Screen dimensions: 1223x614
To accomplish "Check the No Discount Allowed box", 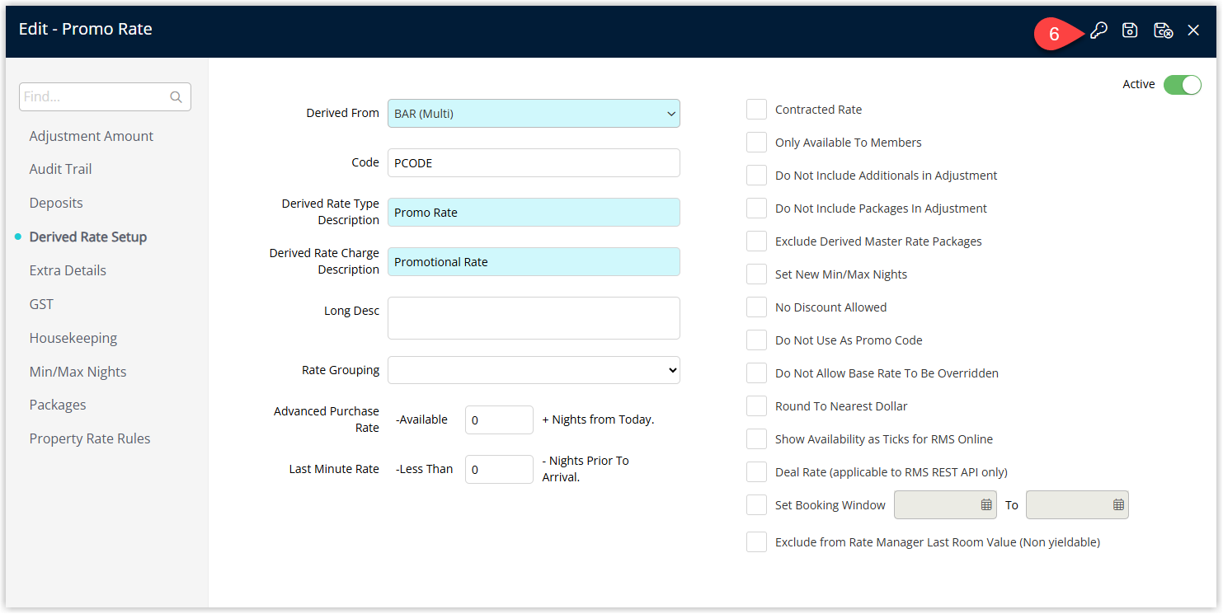I will pos(756,307).
